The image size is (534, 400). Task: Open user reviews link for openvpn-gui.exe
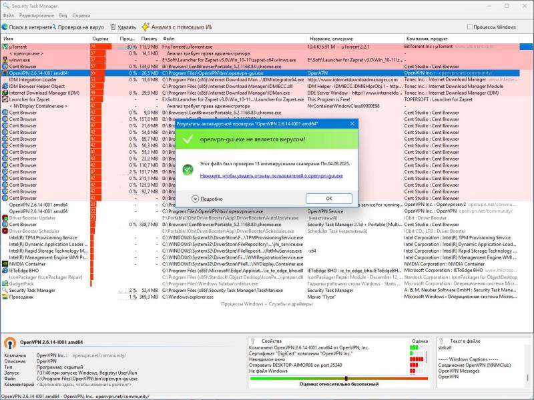pos(272,176)
